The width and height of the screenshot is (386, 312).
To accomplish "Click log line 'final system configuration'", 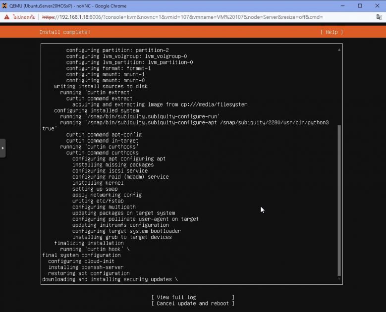I will tap(81, 255).
